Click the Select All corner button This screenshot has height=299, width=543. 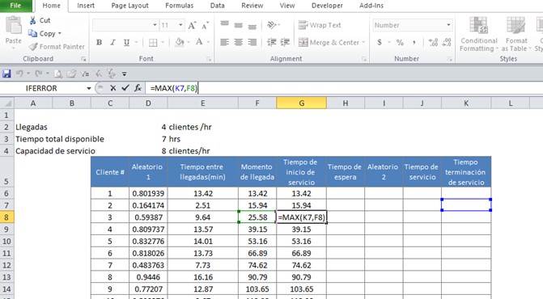pos(6,103)
